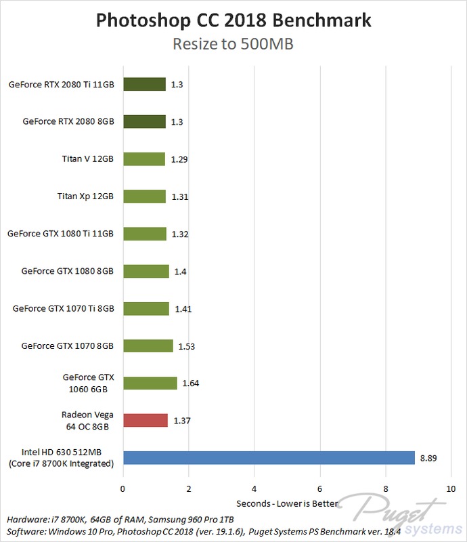Click the Seconds - Lower is Better axis title
The width and height of the screenshot is (467, 542).
[286, 503]
